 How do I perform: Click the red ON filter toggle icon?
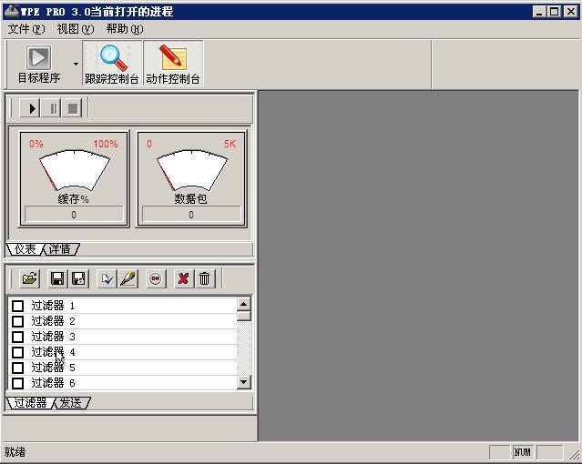click(x=156, y=278)
